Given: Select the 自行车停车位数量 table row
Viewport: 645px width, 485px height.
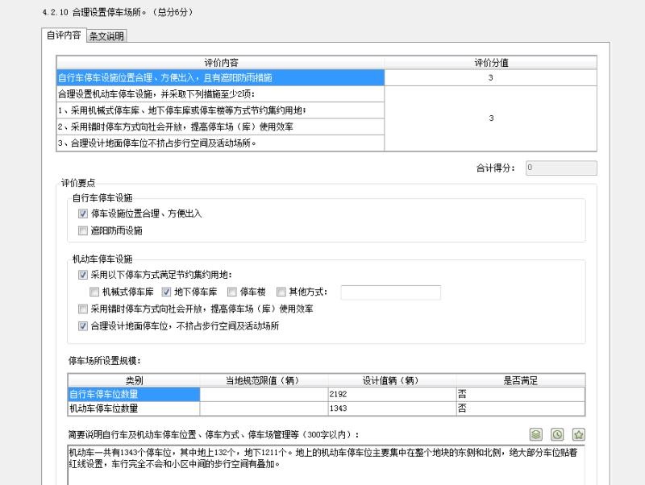Looking at the screenshot, I should pos(327,394).
